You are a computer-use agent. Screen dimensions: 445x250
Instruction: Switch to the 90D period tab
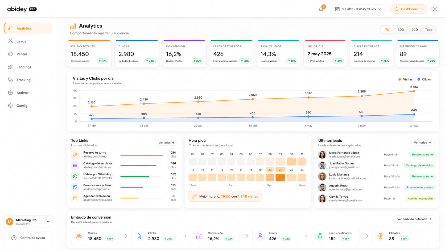coord(415,30)
